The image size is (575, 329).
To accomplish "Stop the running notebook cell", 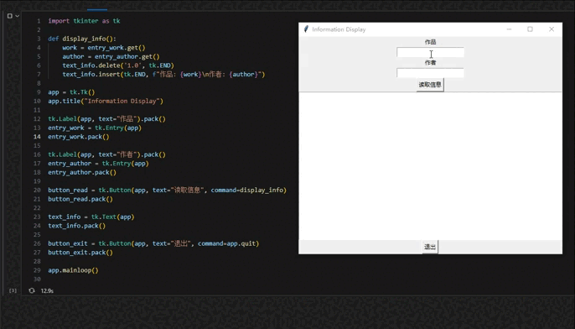I will point(10,16).
